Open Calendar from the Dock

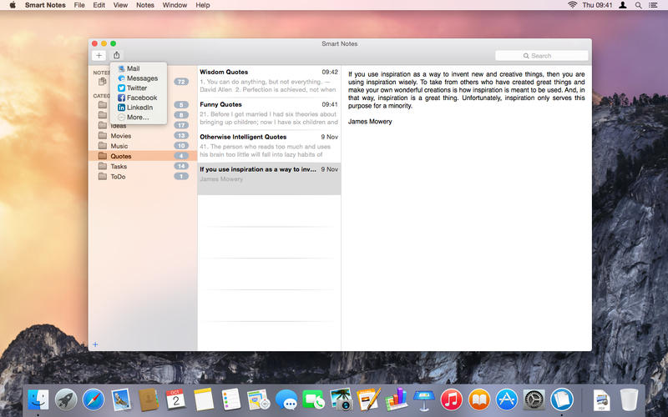click(176, 400)
